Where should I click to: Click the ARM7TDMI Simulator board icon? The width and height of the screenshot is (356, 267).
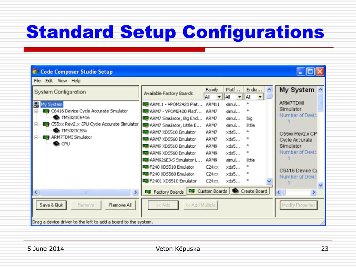46,137
